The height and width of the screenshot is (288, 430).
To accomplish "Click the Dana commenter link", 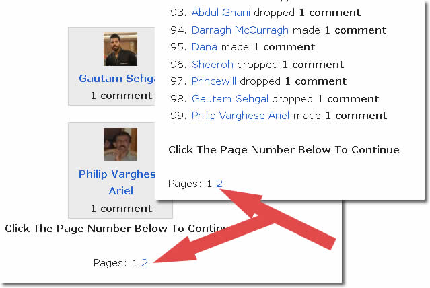I will pos(205,47).
